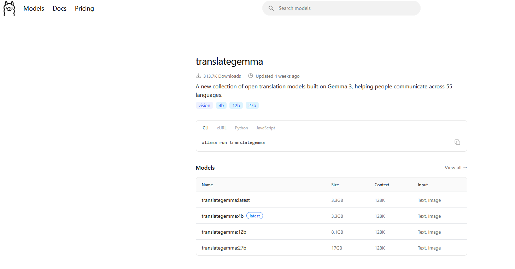Viewport: 515px width, 269px height.
Task: Open the translategemma:latest model row
Action: [226, 200]
